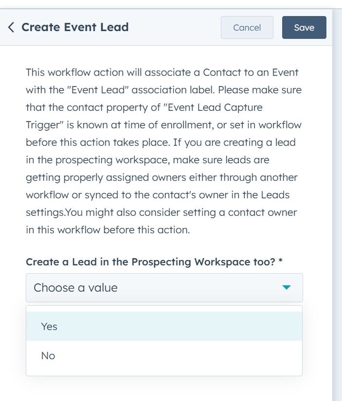Select "Yes" from the dropdown options
342x401 pixels.
point(164,326)
